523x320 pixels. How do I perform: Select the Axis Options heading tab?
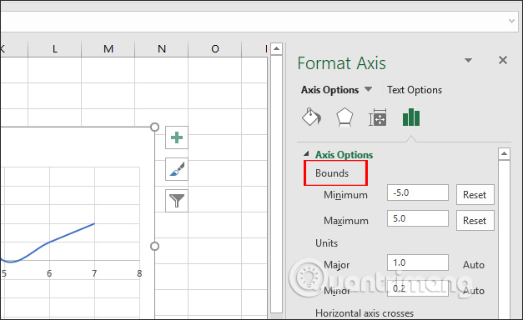pyautogui.click(x=329, y=90)
